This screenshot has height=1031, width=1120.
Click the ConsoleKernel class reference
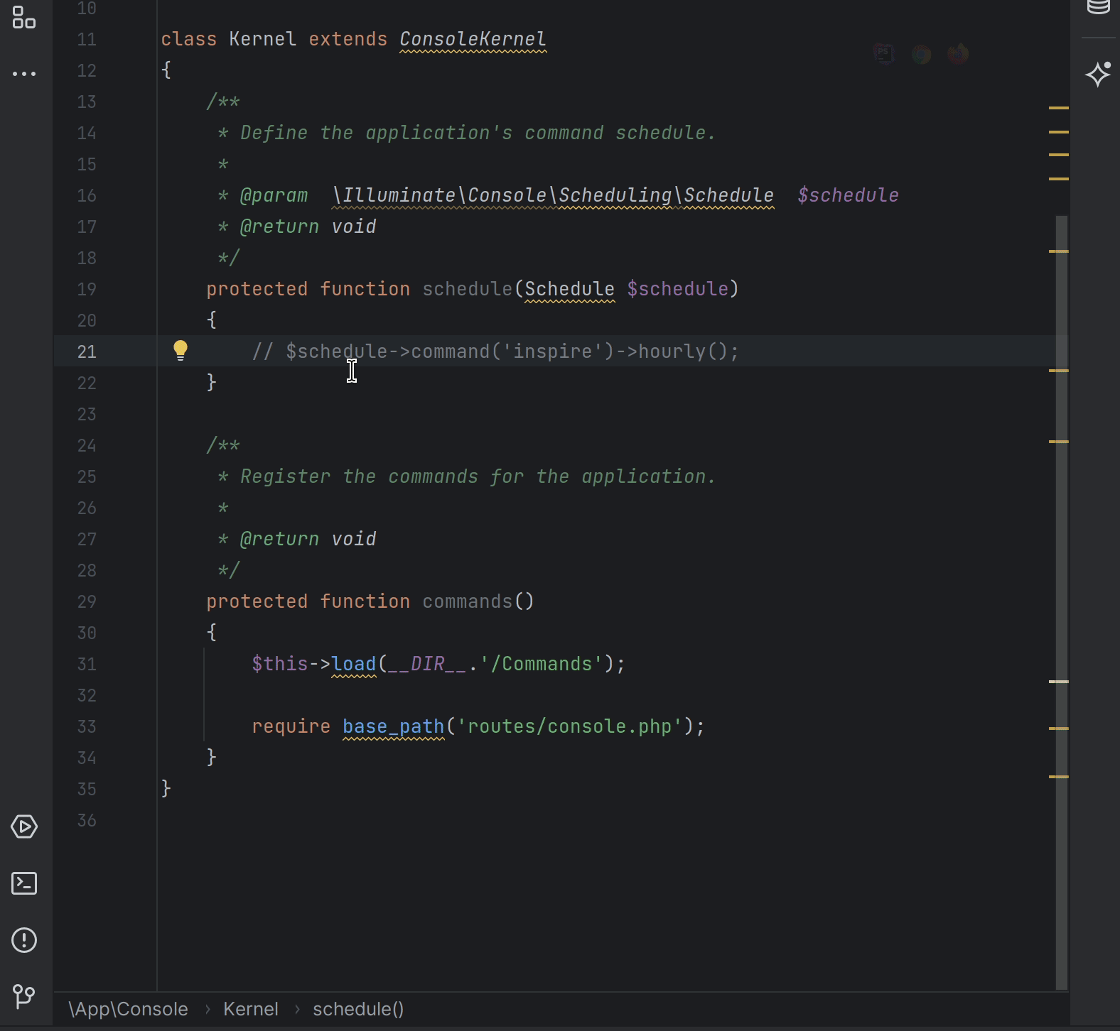(x=473, y=39)
